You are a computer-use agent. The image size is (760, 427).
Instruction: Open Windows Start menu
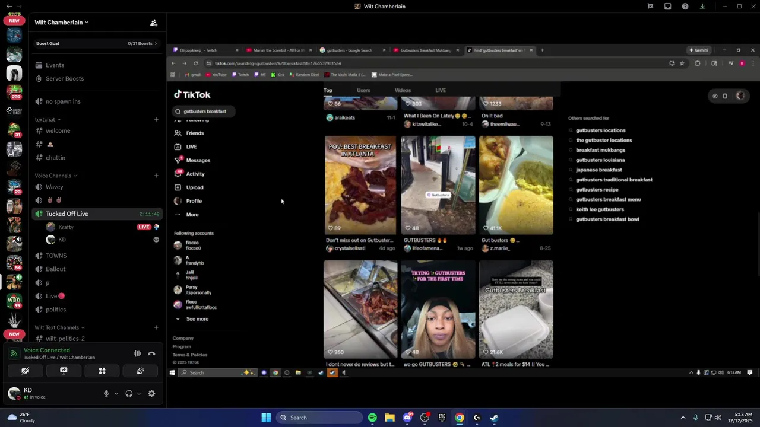pyautogui.click(x=266, y=418)
